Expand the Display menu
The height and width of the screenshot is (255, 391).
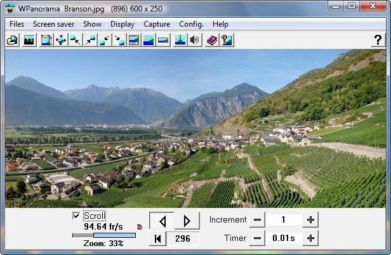click(122, 24)
